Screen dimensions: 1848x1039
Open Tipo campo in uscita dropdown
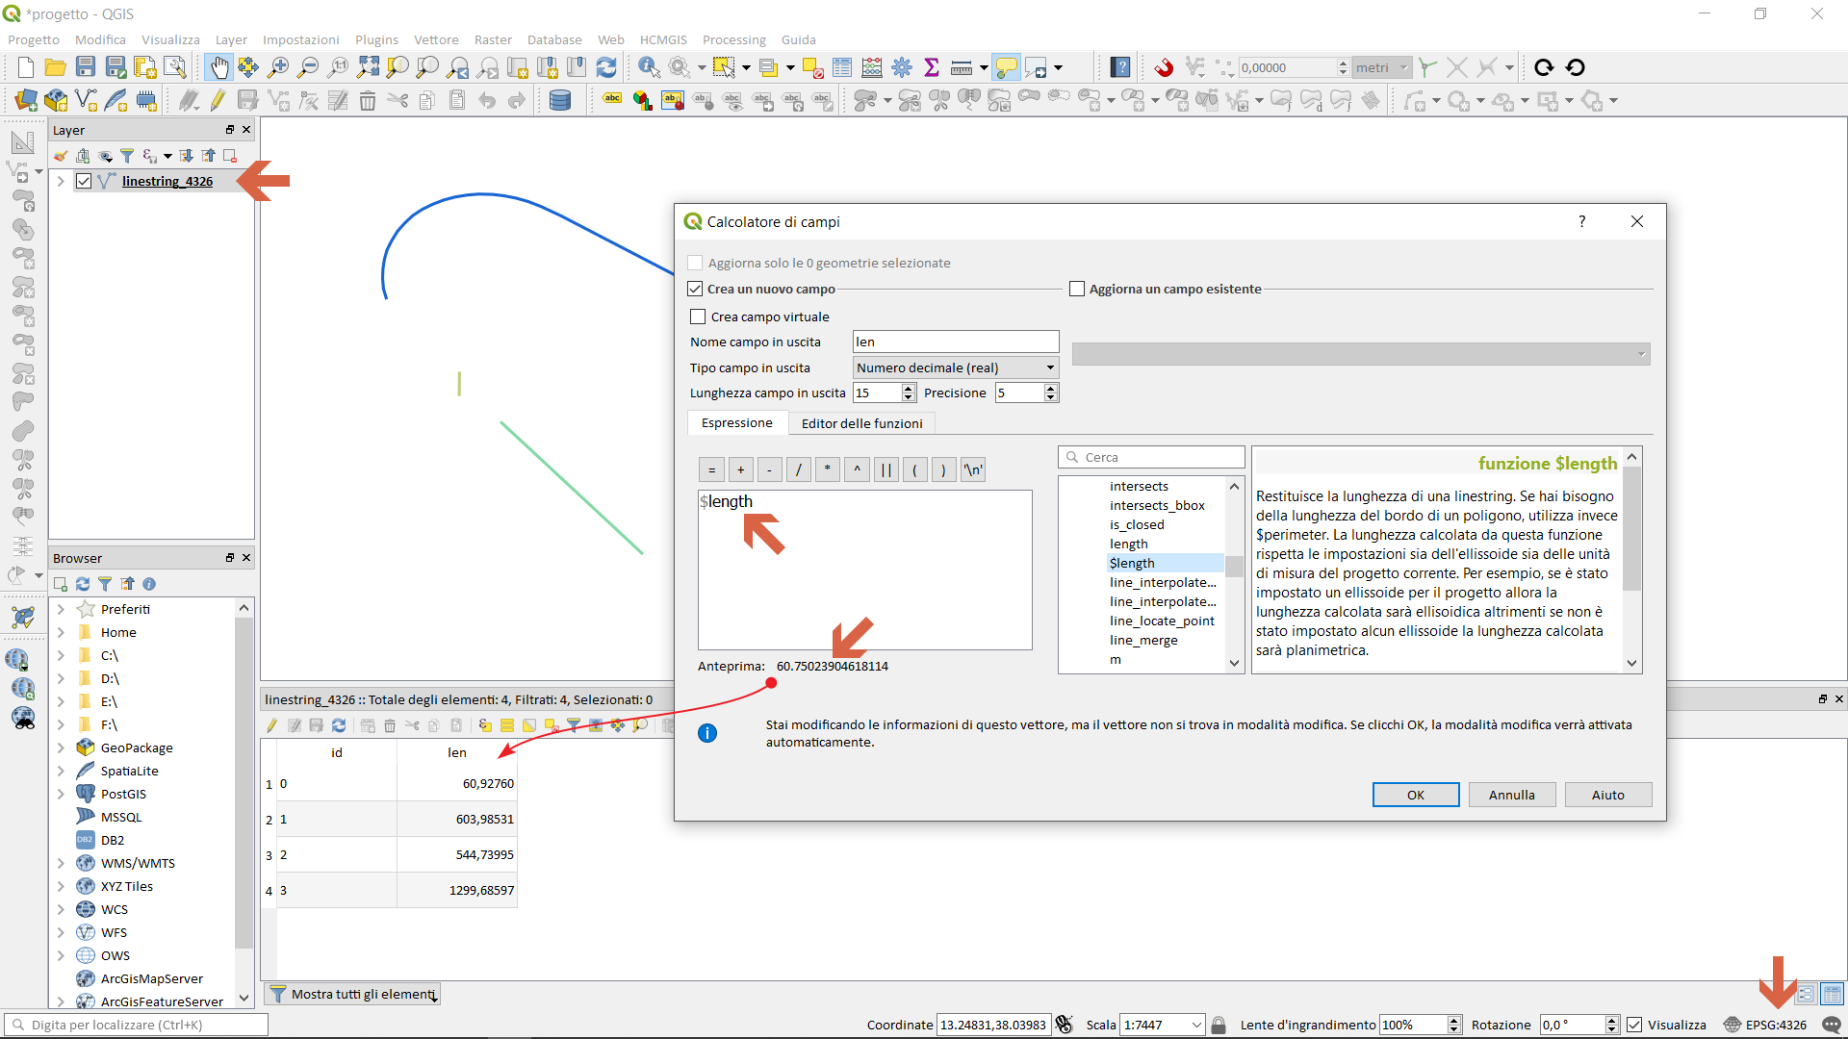955,367
